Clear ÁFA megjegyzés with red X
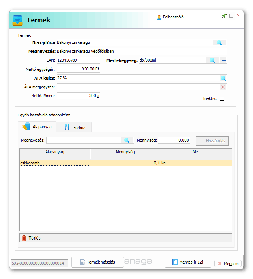Viewport: 253px width, 279px height. coord(223,87)
